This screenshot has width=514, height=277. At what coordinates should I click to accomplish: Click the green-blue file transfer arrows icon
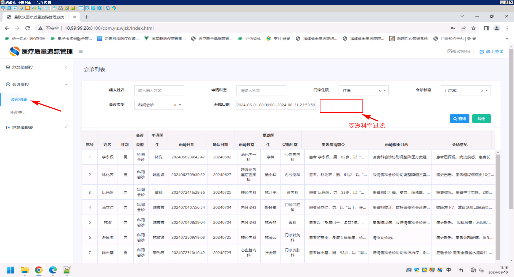tap(21, 8)
